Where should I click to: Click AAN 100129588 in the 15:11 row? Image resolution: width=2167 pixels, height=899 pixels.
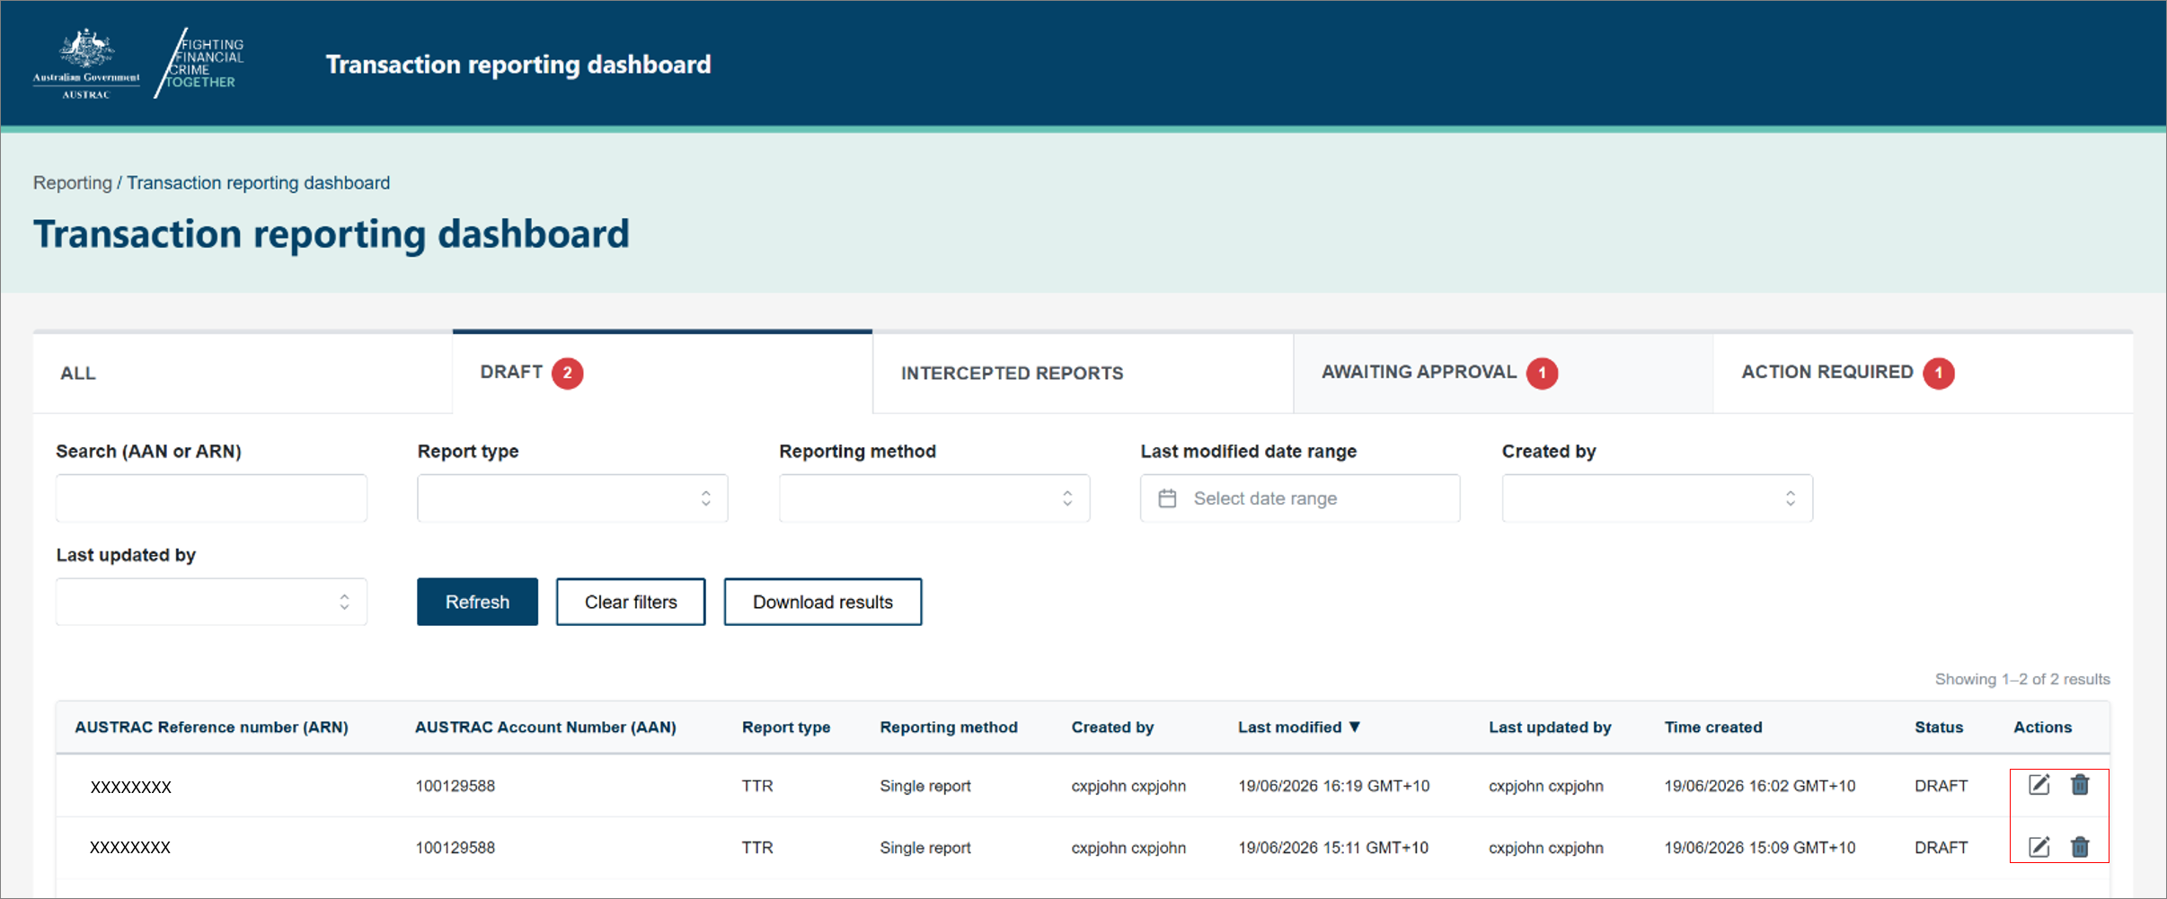(455, 848)
